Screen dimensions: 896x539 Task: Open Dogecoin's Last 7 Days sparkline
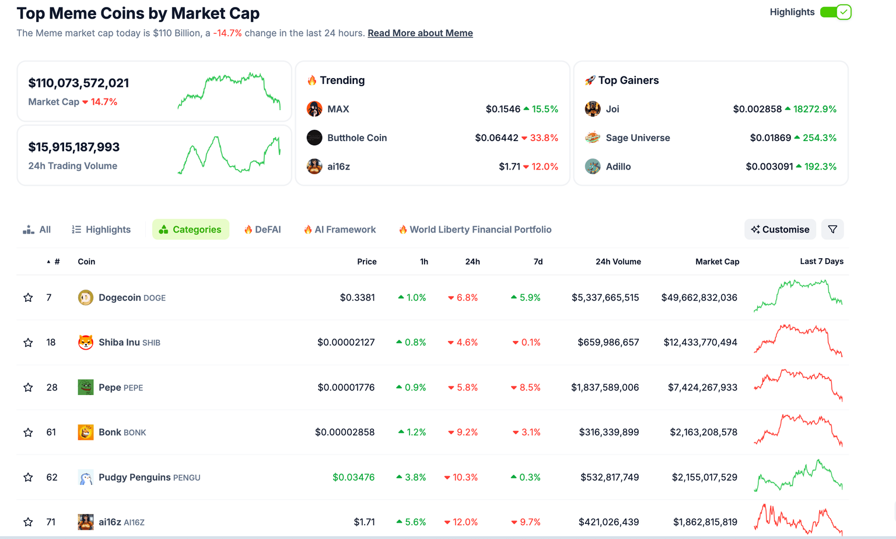click(x=798, y=295)
